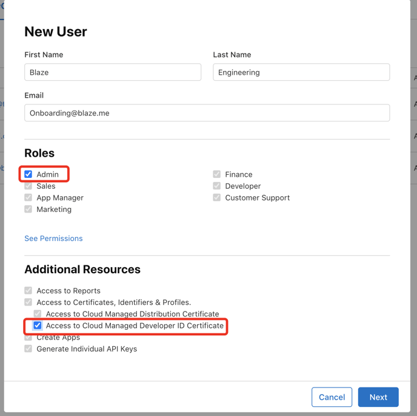Click the Developer role label
This screenshot has width=417, height=416.
pos(242,186)
